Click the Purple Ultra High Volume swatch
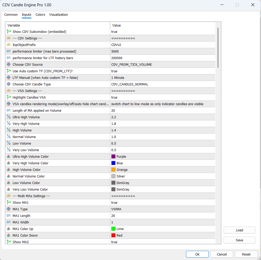Screen dimensions: 261x260 [113, 157]
